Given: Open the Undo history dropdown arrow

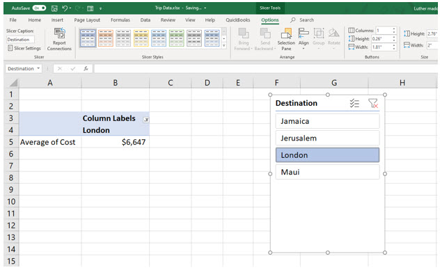Looking at the screenshot, I should 70,8.
